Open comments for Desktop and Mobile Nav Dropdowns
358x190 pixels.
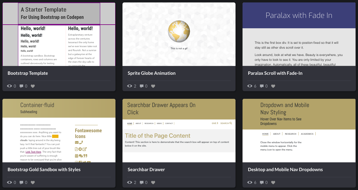[261, 182]
